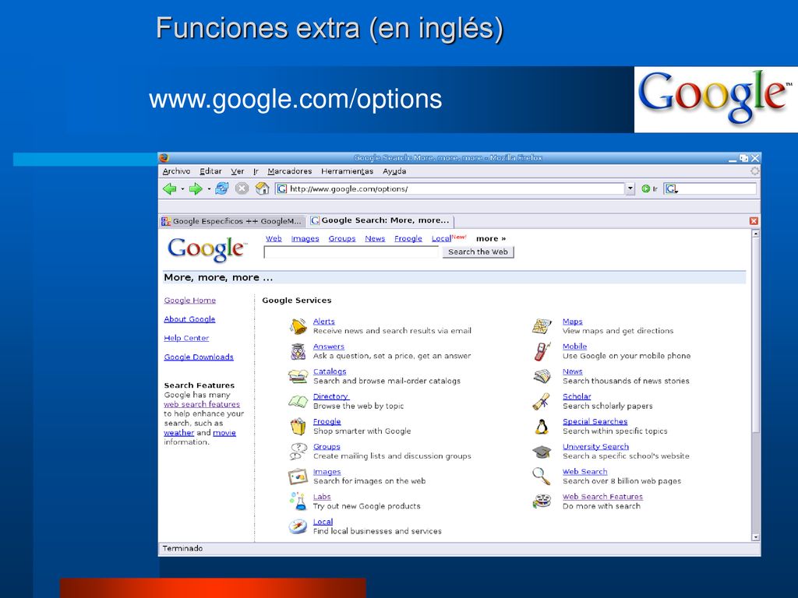Switch to the Google Específicos tab

[232, 221]
